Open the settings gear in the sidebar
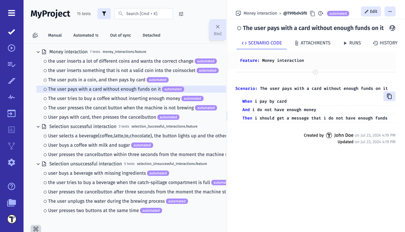 click(x=11, y=162)
